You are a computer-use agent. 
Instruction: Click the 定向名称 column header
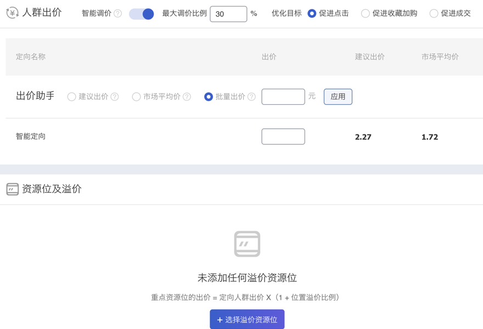(31, 56)
